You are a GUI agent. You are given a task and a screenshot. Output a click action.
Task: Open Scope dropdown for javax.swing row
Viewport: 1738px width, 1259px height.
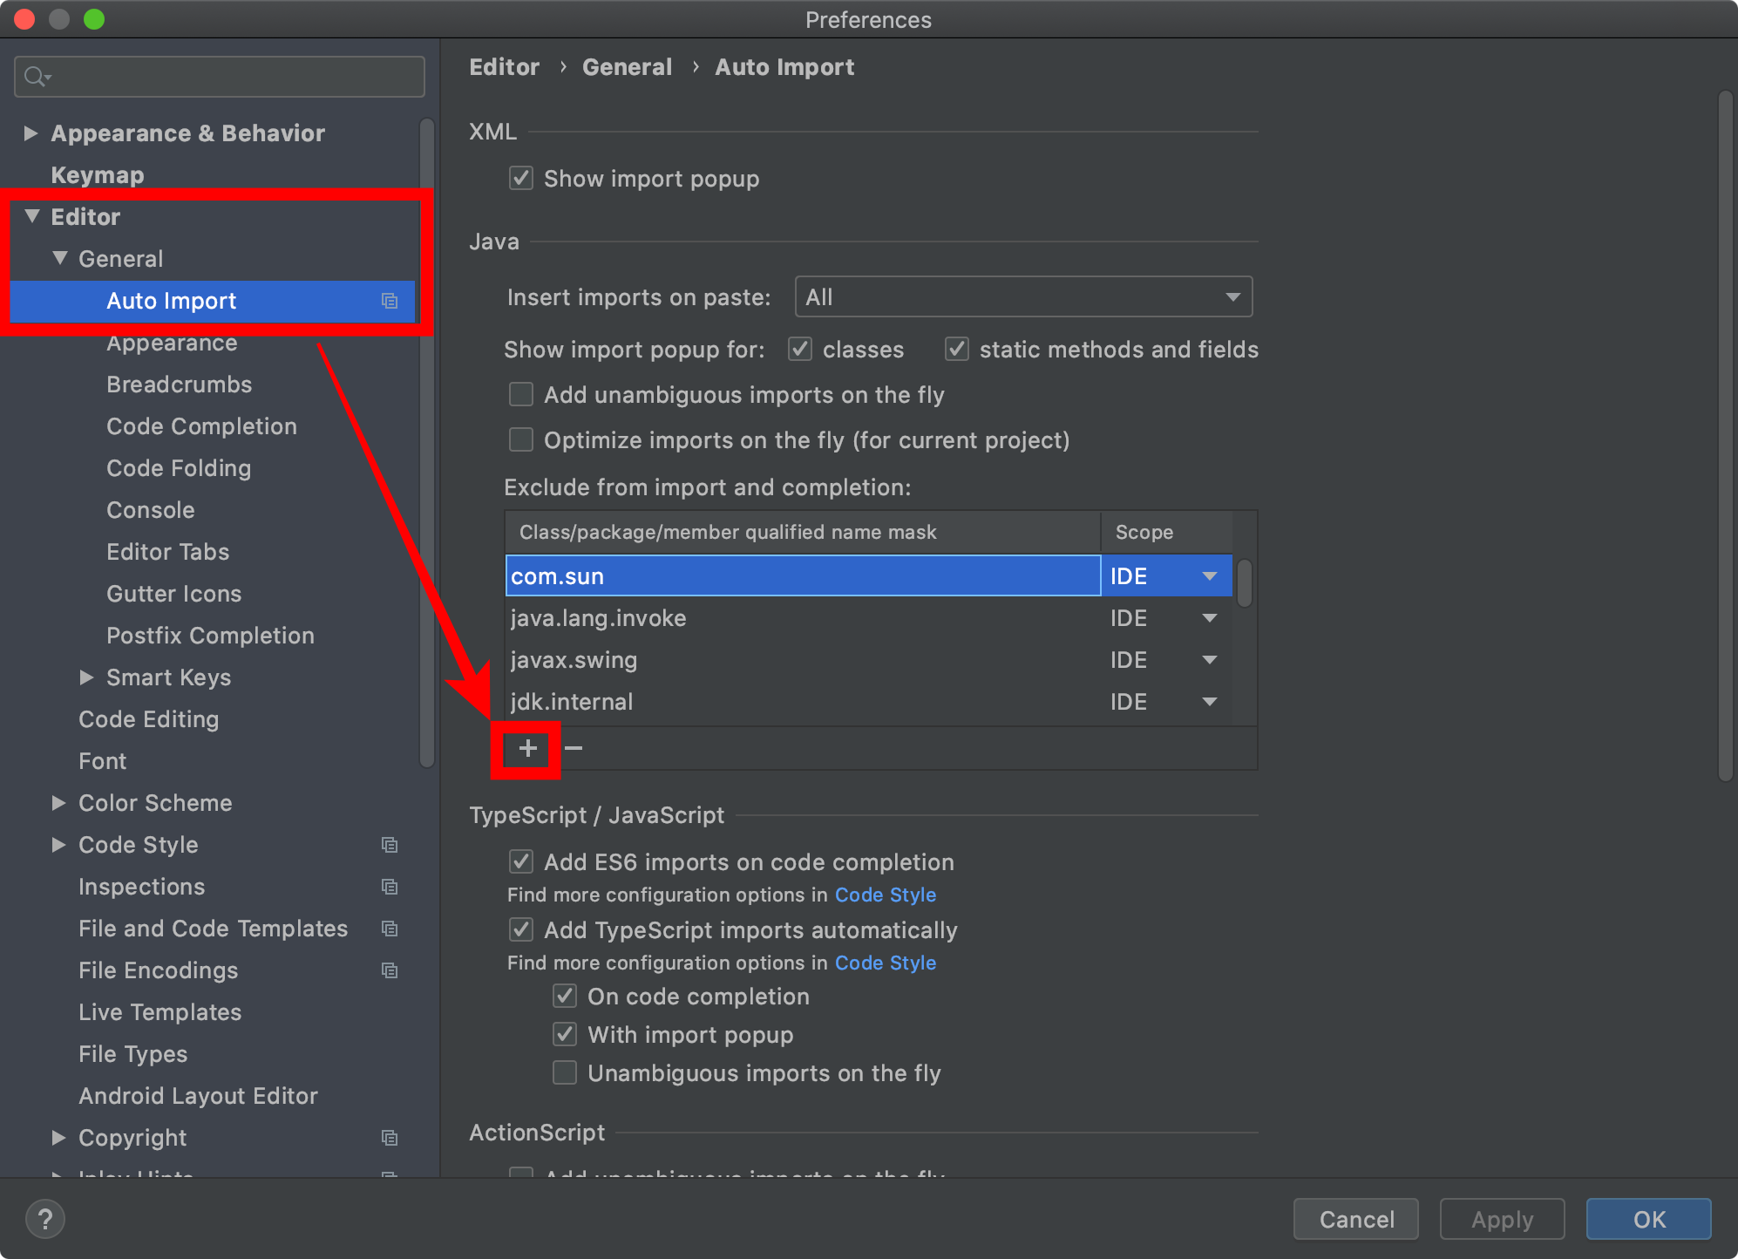(x=1209, y=660)
